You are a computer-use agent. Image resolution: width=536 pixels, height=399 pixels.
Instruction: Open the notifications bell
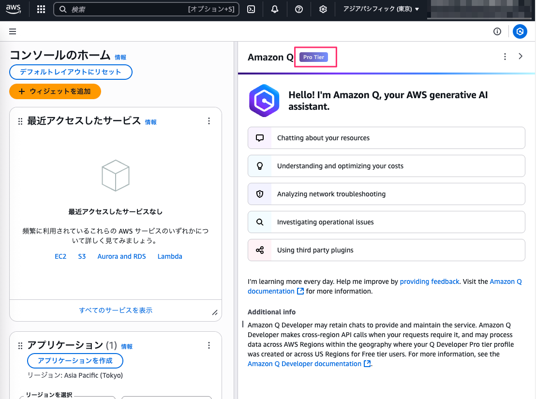[275, 9]
